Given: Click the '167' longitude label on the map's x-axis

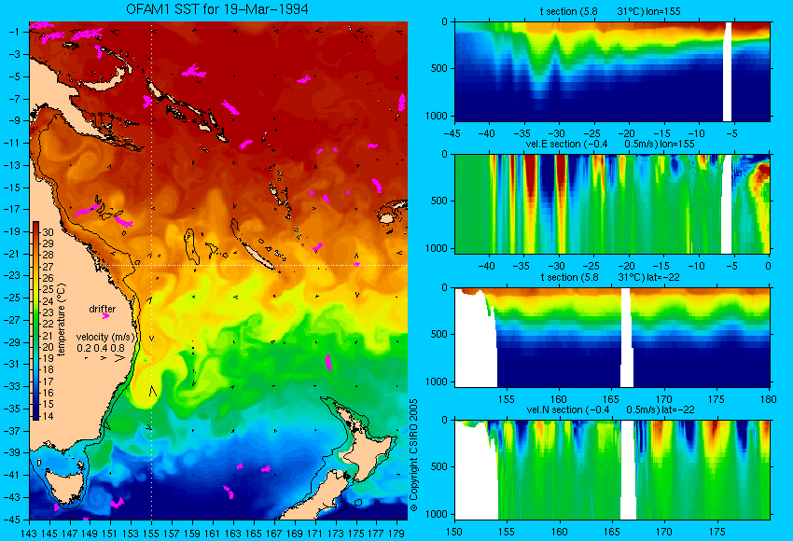Looking at the screenshot, I should tap(274, 533).
